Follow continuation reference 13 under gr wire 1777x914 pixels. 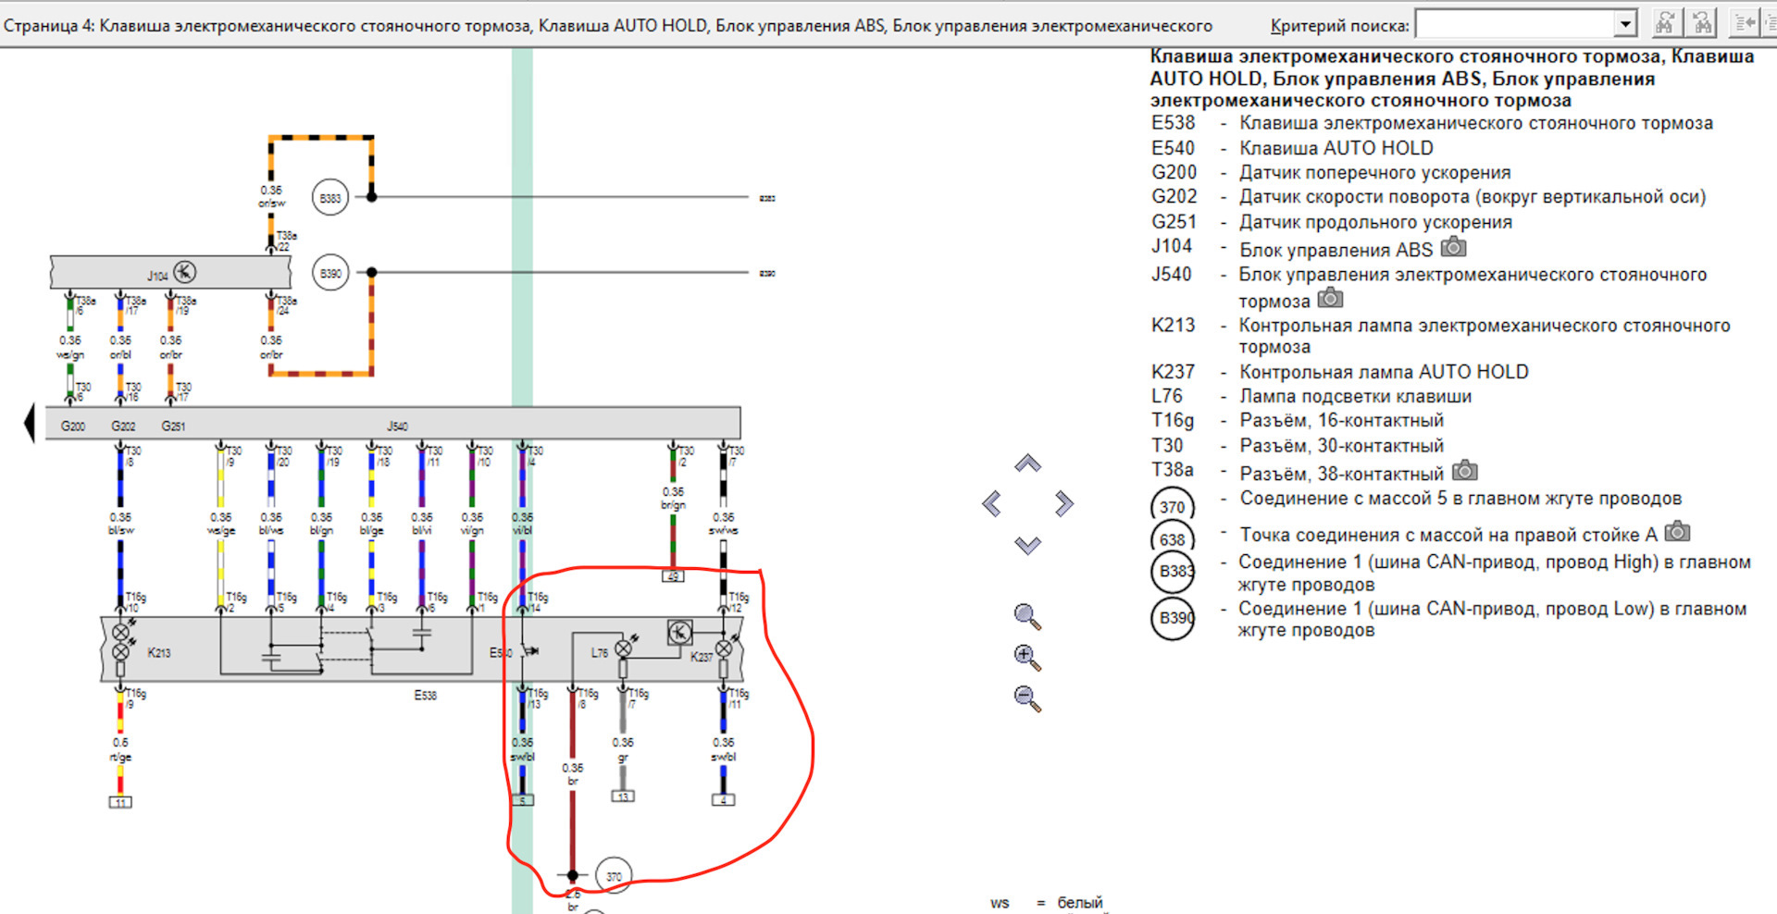(623, 797)
